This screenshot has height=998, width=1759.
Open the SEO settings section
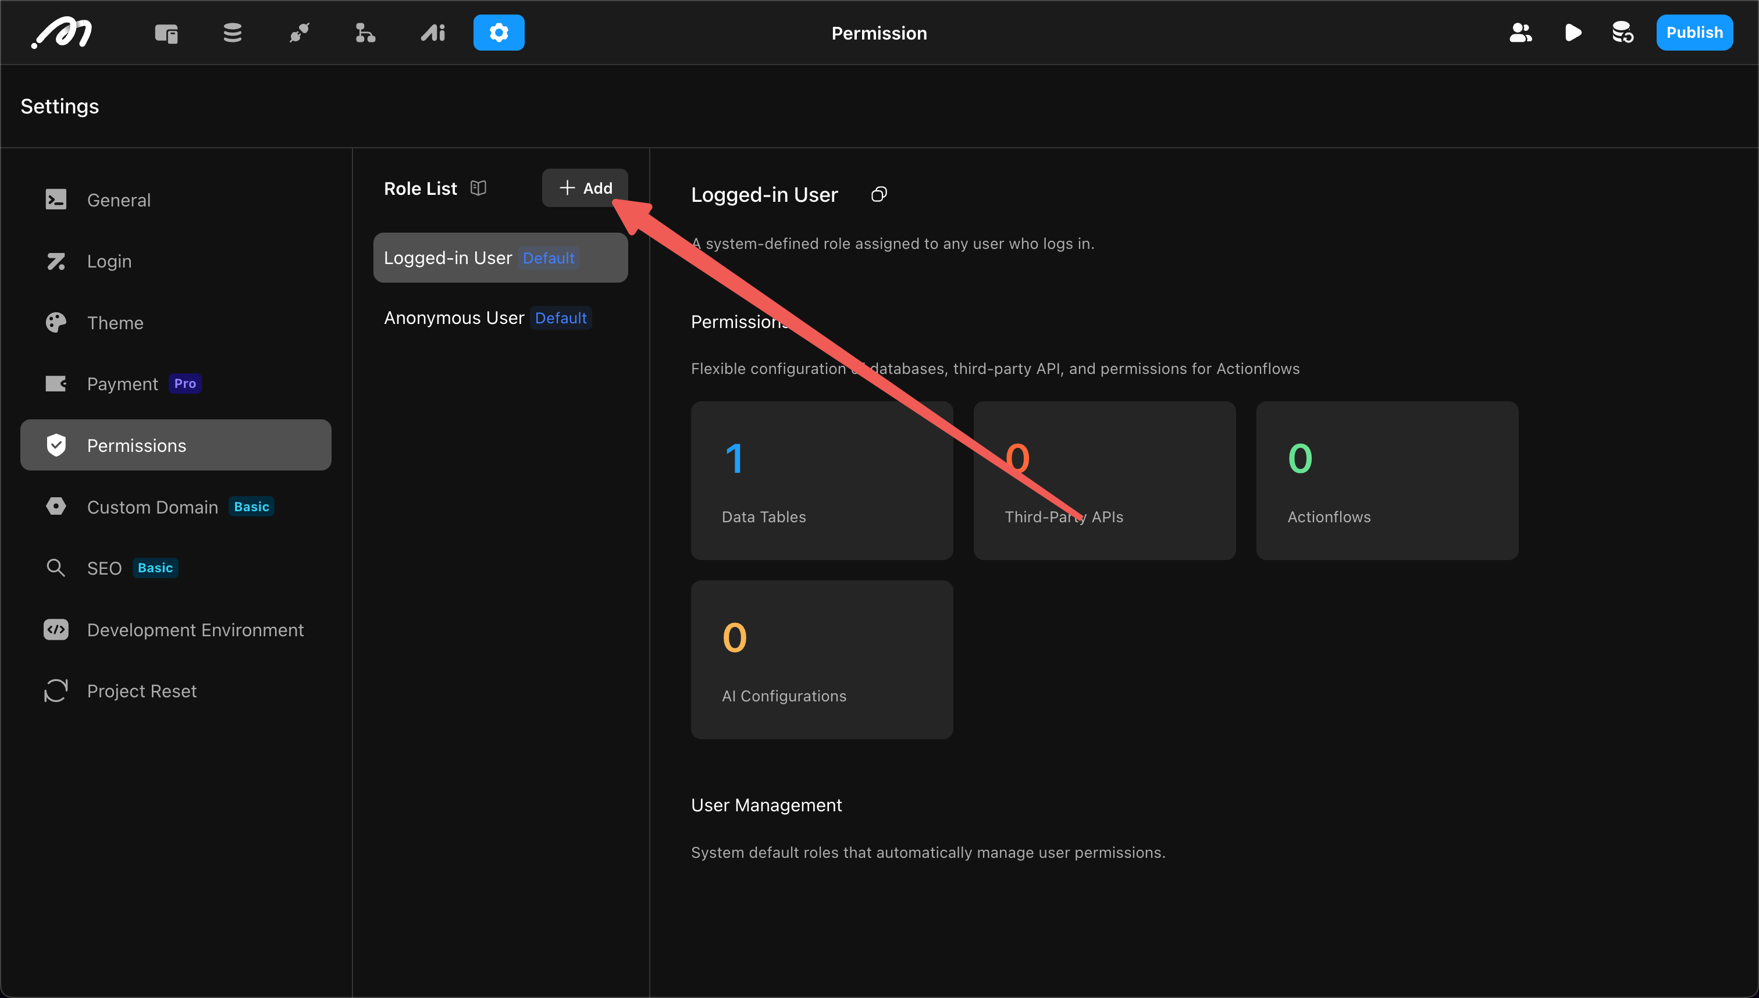point(176,568)
